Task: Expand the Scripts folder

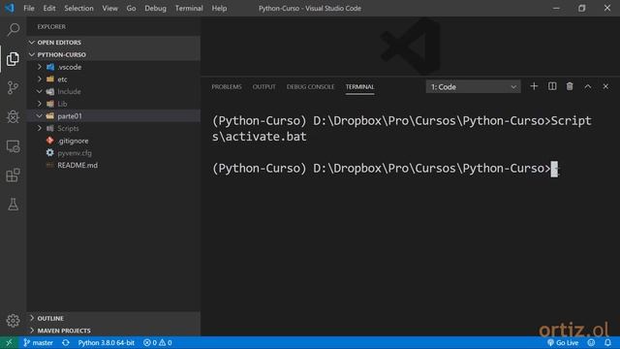Action: click(x=113, y=128)
